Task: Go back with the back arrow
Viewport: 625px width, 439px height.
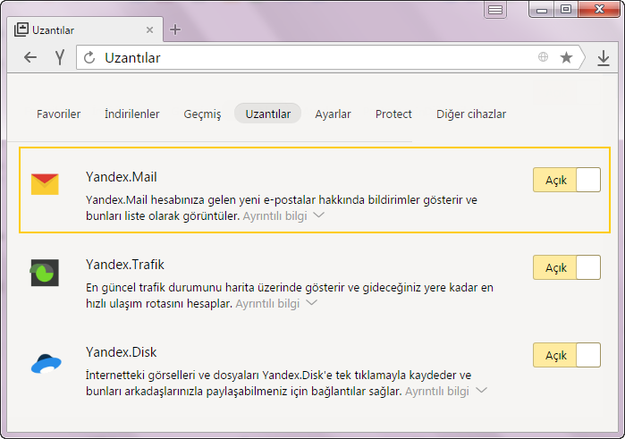Action: [30, 57]
